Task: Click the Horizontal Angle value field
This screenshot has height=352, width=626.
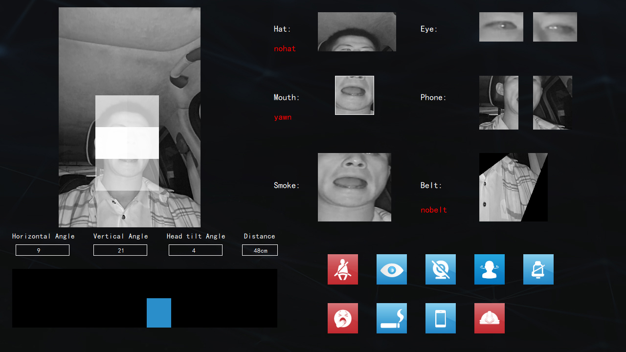Action: click(x=43, y=250)
